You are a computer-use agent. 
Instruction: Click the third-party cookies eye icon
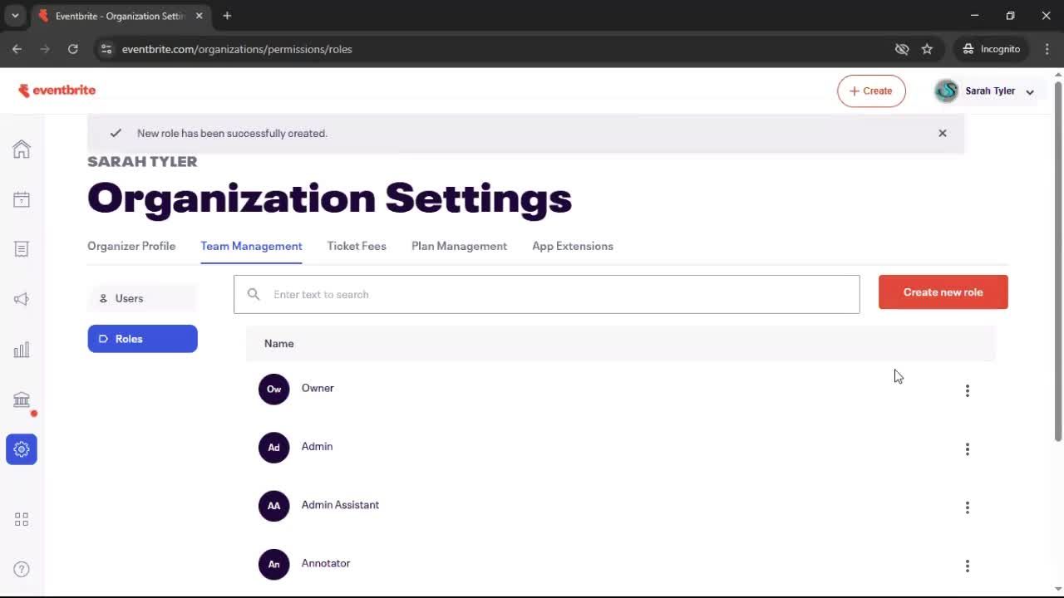[x=902, y=49]
